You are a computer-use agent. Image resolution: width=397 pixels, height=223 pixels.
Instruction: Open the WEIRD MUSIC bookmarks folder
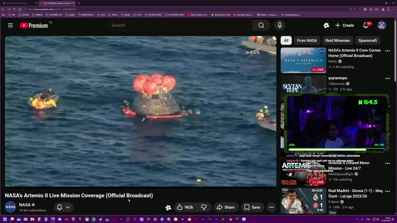86,15
